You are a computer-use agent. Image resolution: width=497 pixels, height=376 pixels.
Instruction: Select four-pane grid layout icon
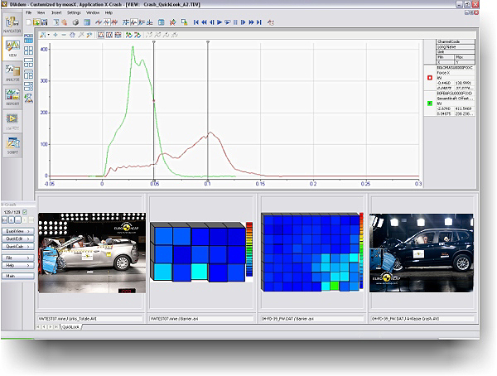[28, 51]
